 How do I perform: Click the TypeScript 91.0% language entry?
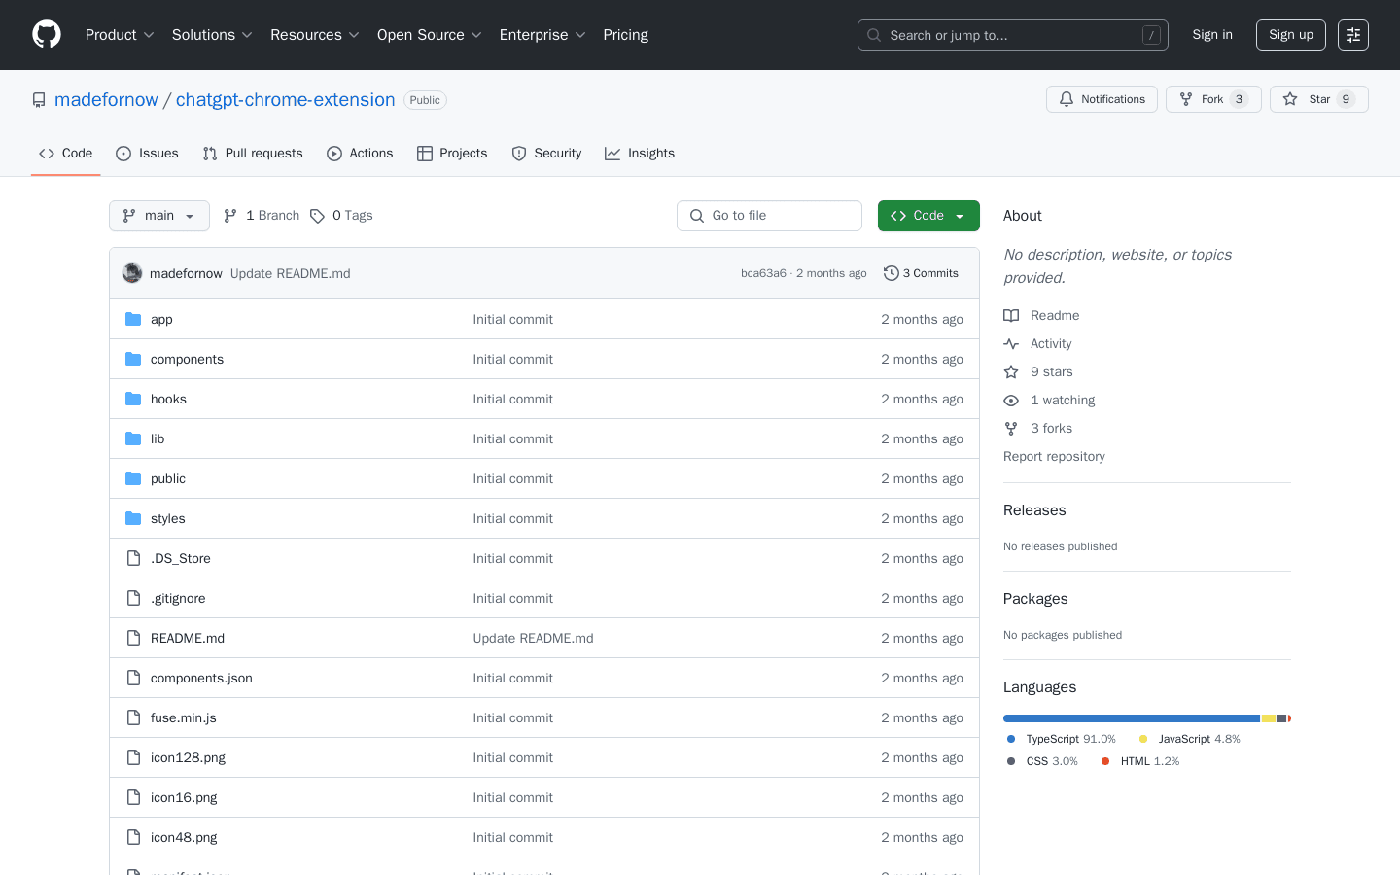click(x=1062, y=739)
